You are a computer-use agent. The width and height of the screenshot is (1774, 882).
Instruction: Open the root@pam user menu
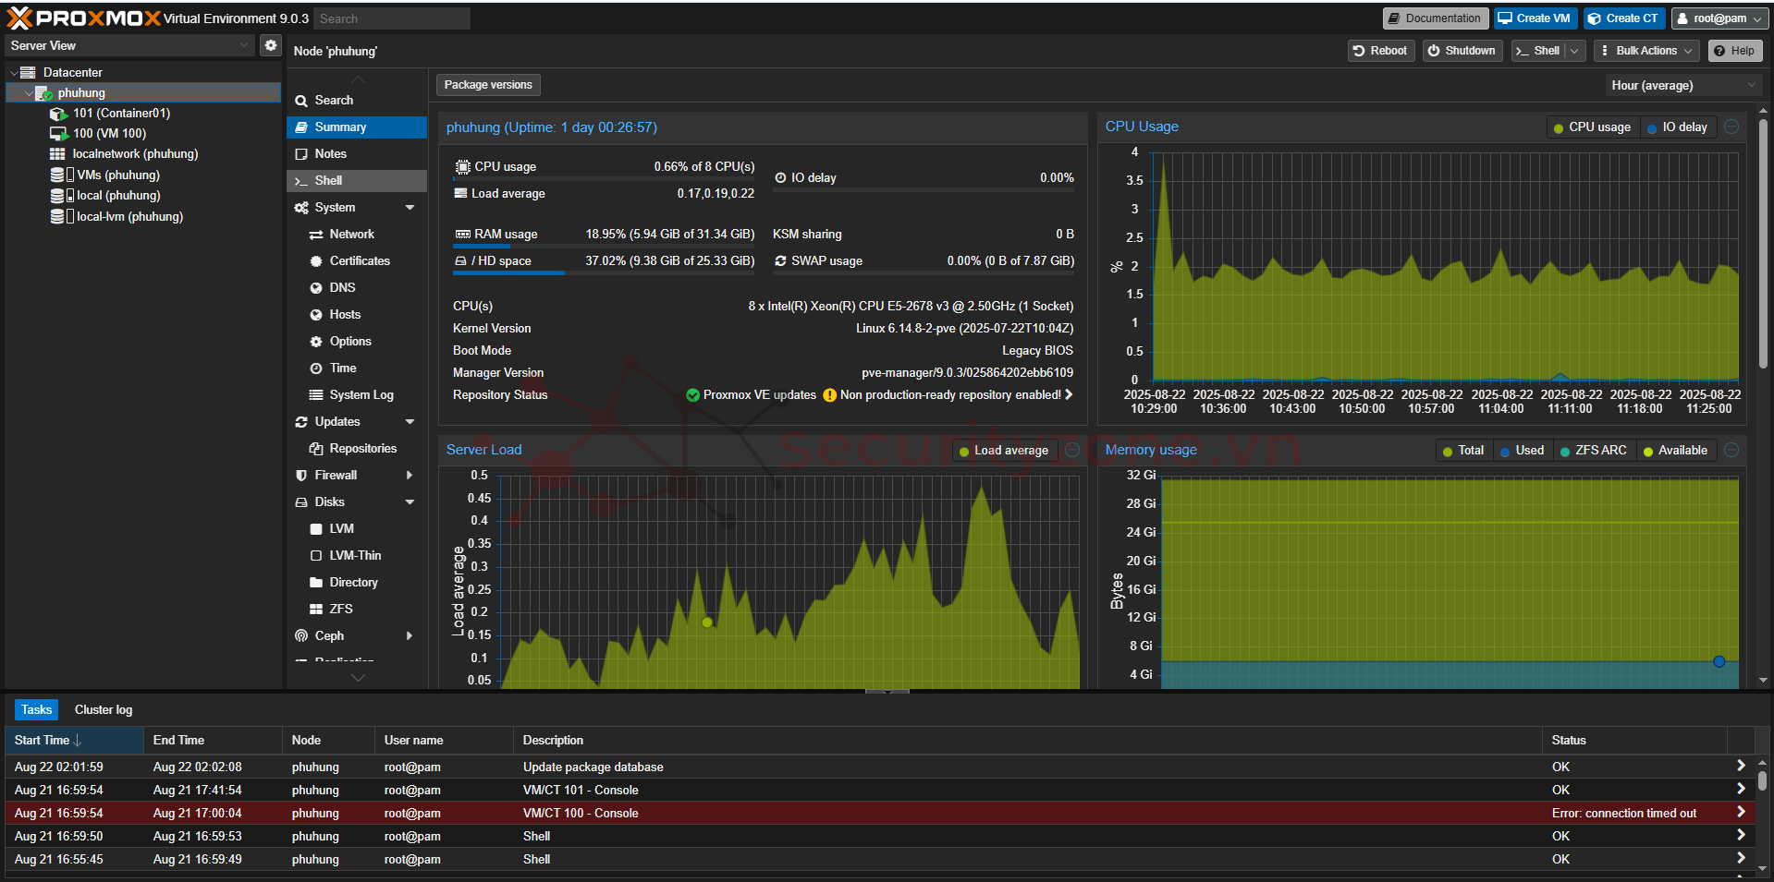pyautogui.click(x=1720, y=18)
